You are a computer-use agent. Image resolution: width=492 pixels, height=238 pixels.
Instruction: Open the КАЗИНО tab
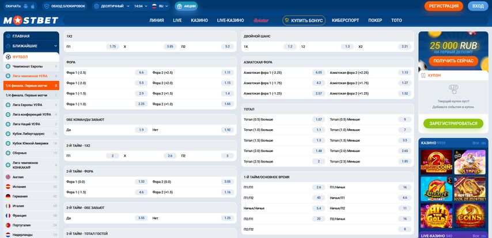coord(199,20)
